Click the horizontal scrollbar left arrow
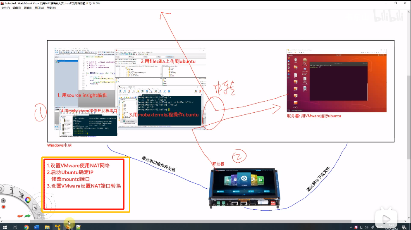This screenshot has height=230, width=411. (x=2, y=221)
